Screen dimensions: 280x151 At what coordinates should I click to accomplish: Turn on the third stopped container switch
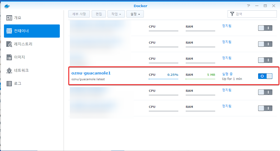265,60
